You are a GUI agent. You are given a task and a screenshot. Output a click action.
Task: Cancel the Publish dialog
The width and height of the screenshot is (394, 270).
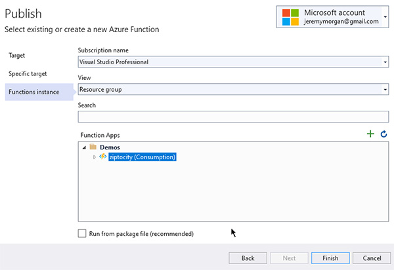(372, 258)
